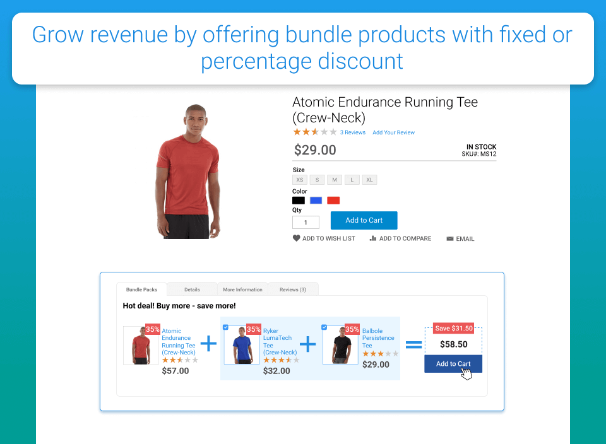Click the Add to Compare chart icon

[x=372, y=238]
